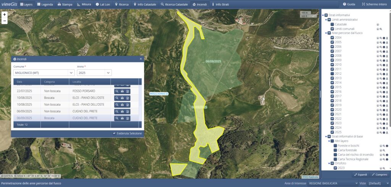This screenshot has width=391, height=187.
Task: Open info for Foreste e boschi layer
Action: (x=387, y=146)
